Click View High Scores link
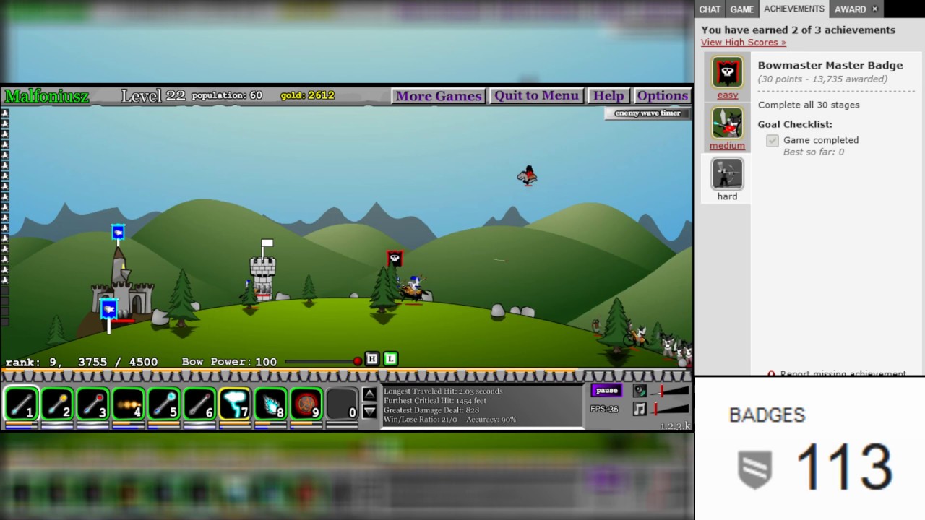The width and height of the screenshot is (925, 520). tap(744, 43)
